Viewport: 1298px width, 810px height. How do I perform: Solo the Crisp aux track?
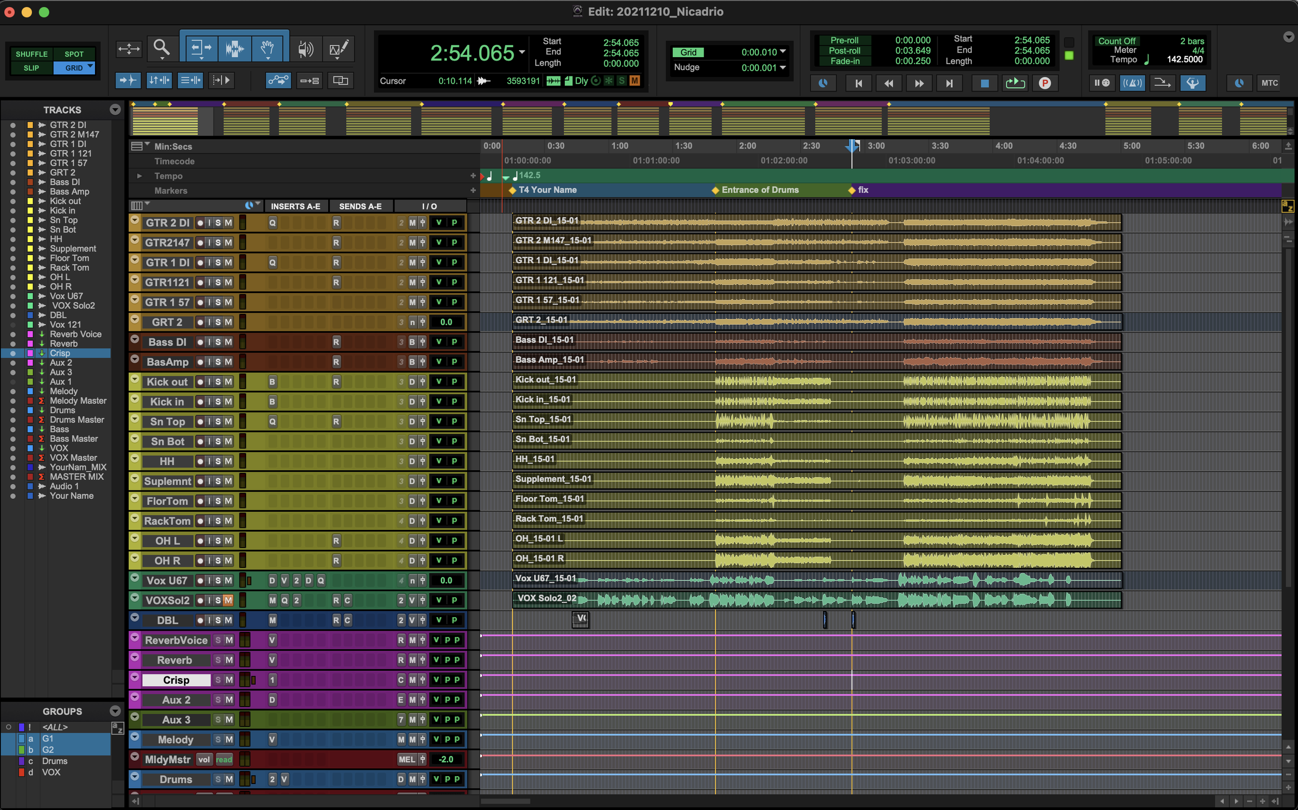tap(218, 680)
